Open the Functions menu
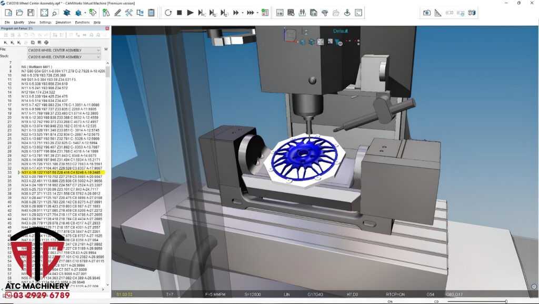This screenshot has height=304, width=539. [82, 22]
